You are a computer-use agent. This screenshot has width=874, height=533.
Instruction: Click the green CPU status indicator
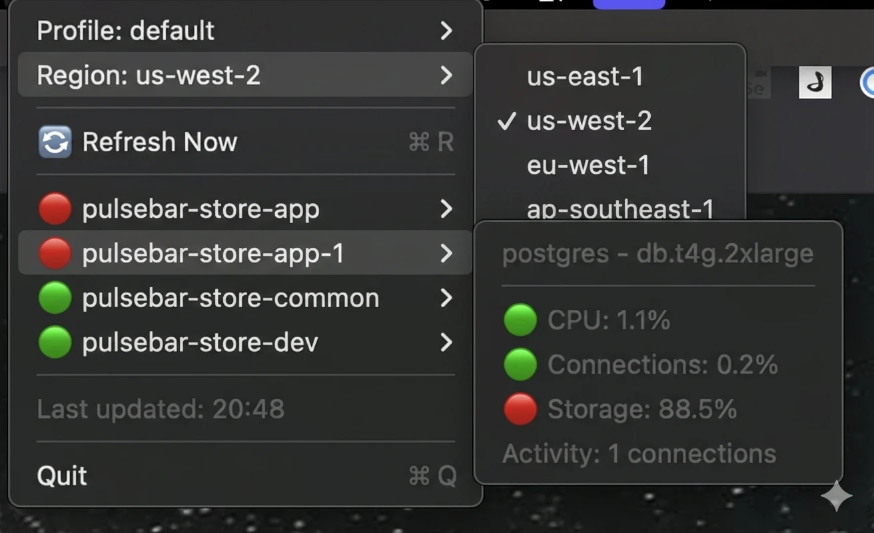(x=520, y=320)
